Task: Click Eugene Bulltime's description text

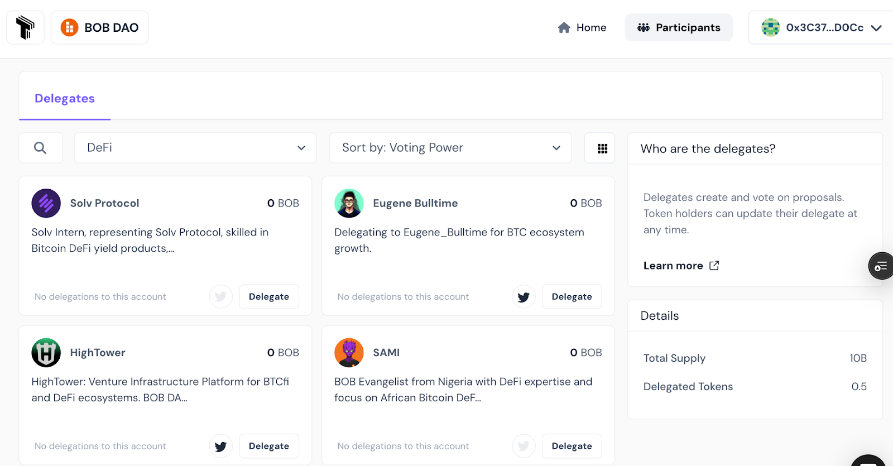Action: (459, 241)
